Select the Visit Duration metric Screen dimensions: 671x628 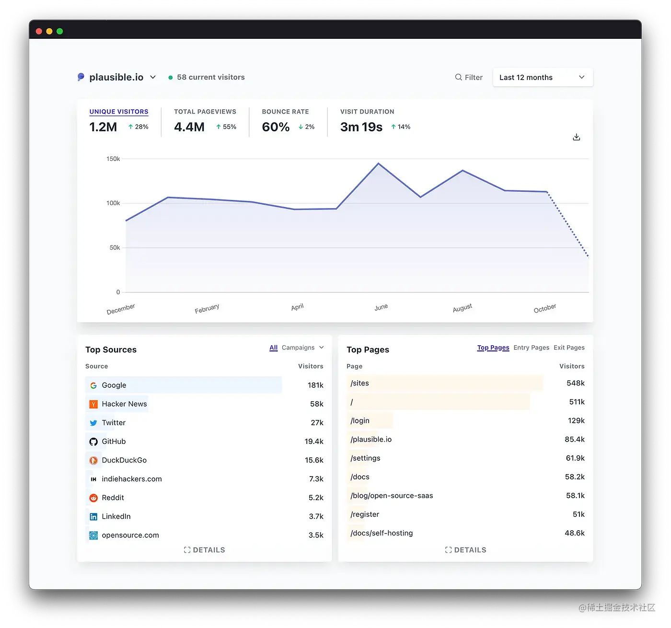367,112
